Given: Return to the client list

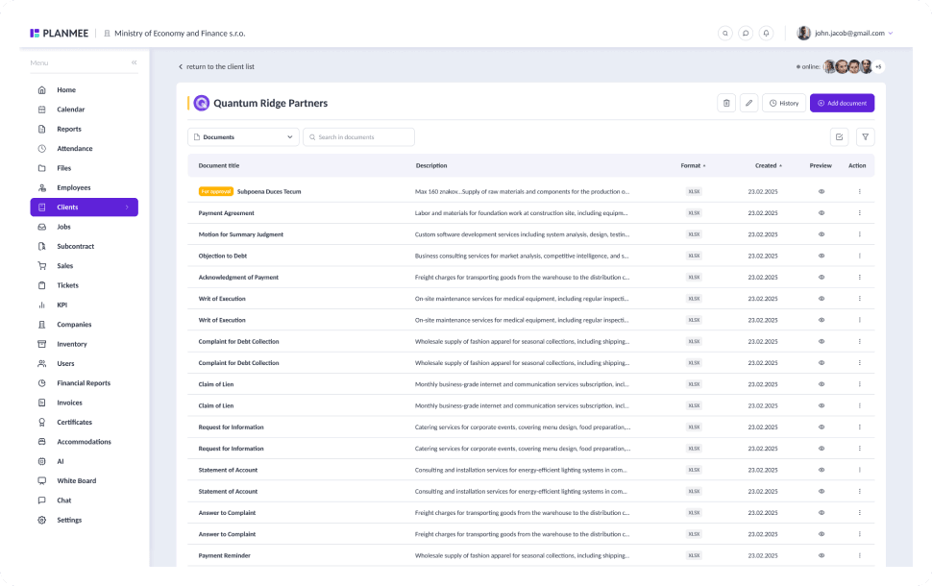Looking at the screenshot, I should click(x=216, y=66).
